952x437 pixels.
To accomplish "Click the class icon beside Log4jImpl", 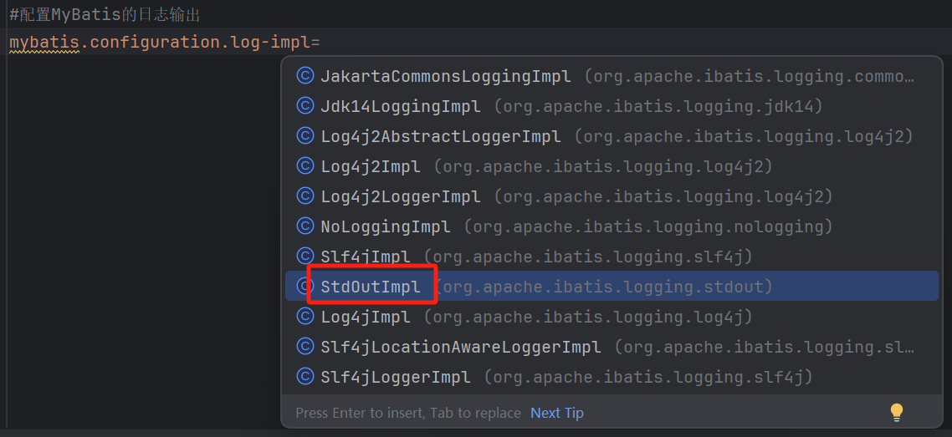I will 305,317.
